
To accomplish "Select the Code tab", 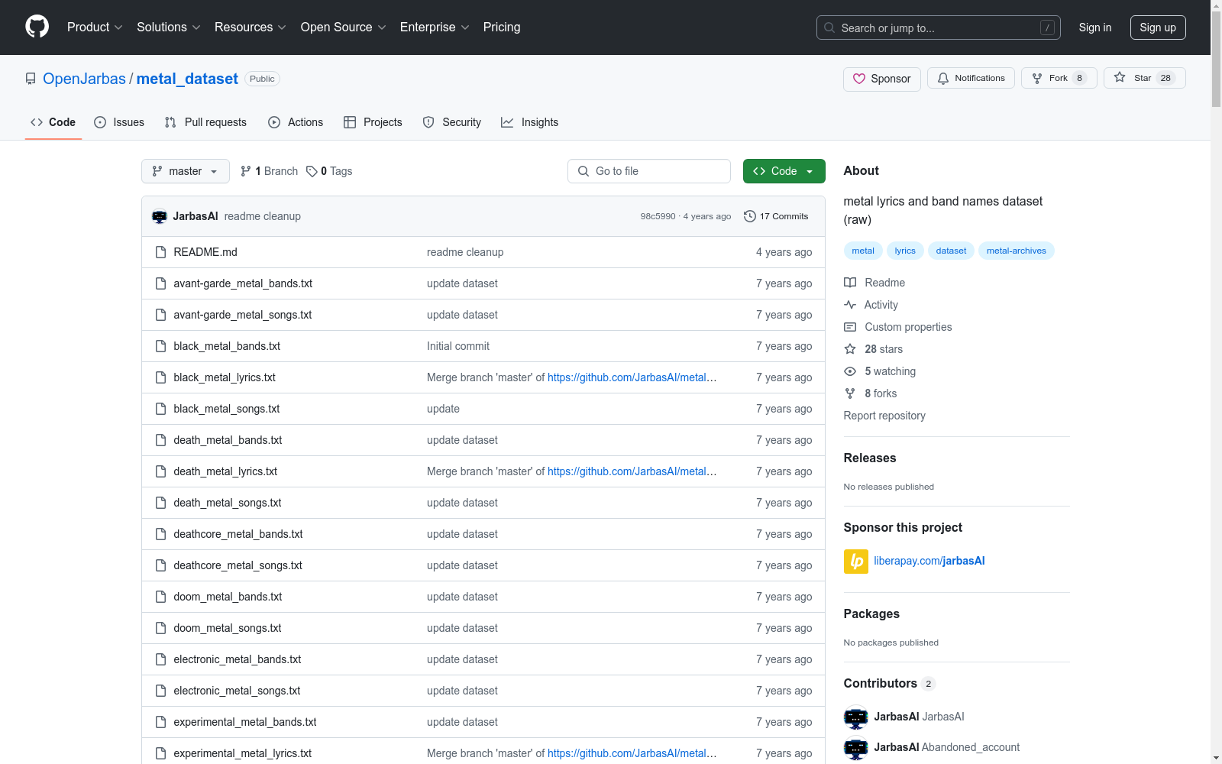I will point(53,122).
